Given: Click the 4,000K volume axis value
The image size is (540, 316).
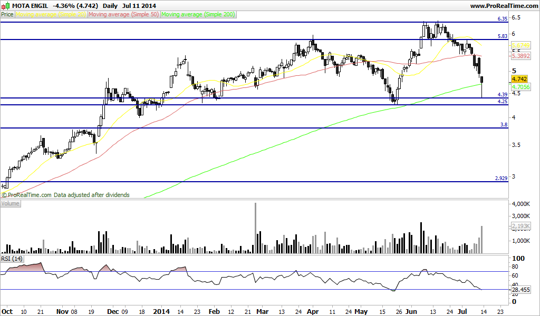Looking at the screenshot, I should click(520, 204).
